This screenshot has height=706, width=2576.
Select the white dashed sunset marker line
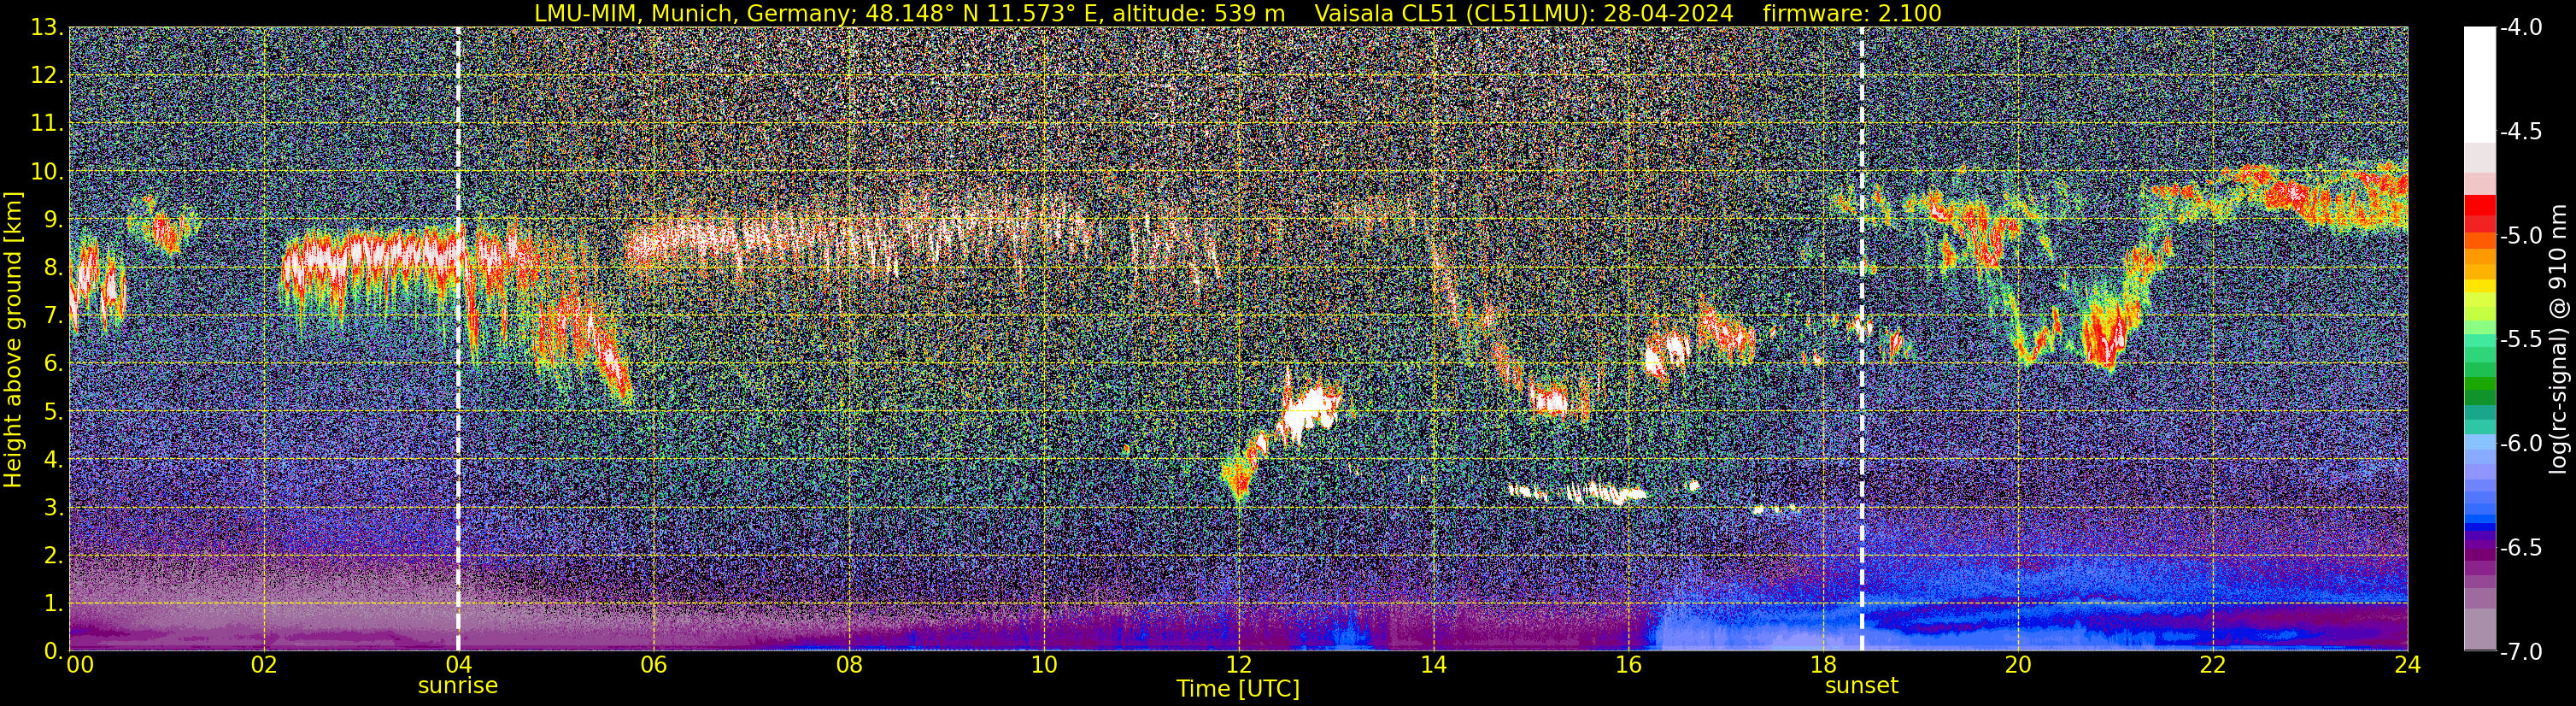point(1862,339)
